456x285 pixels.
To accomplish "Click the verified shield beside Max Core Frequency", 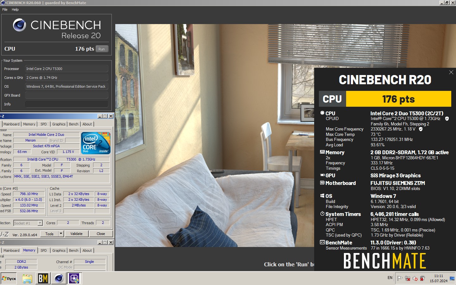I will (421, 129).
